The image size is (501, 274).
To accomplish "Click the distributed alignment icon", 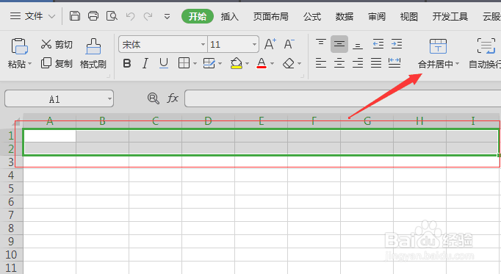I will click(x=394, y=63).
